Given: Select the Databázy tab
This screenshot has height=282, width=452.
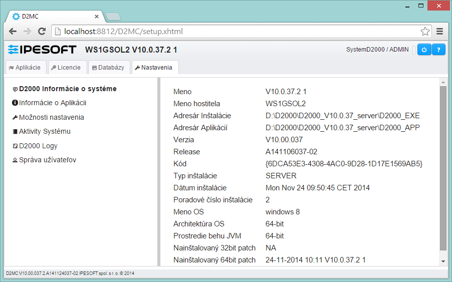Looking at the screenshot, I should pyautogui.click(x=108, y=68).
